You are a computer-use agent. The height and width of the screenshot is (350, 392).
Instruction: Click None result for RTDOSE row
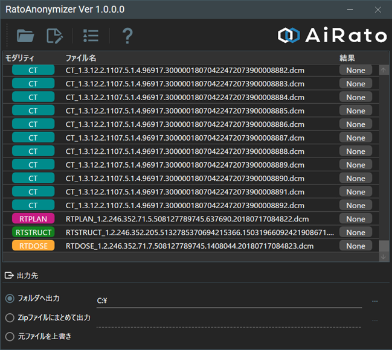coord(356,246)
